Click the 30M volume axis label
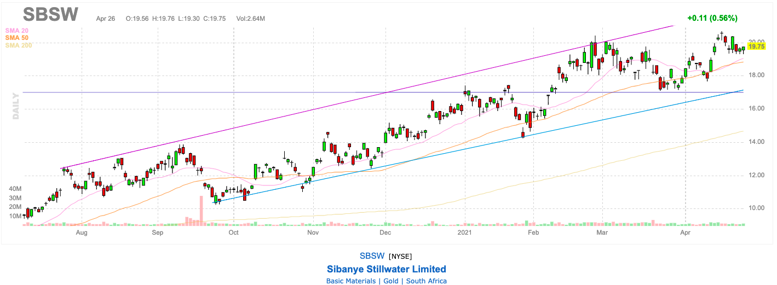777x285 pixels. [15, 197]
